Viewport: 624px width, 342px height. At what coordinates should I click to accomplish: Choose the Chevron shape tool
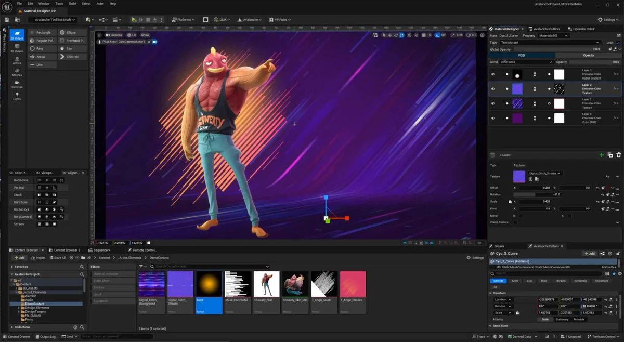tap(72, 57)
